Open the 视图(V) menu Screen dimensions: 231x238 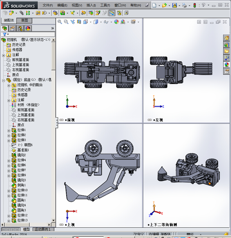click(77, 6)
